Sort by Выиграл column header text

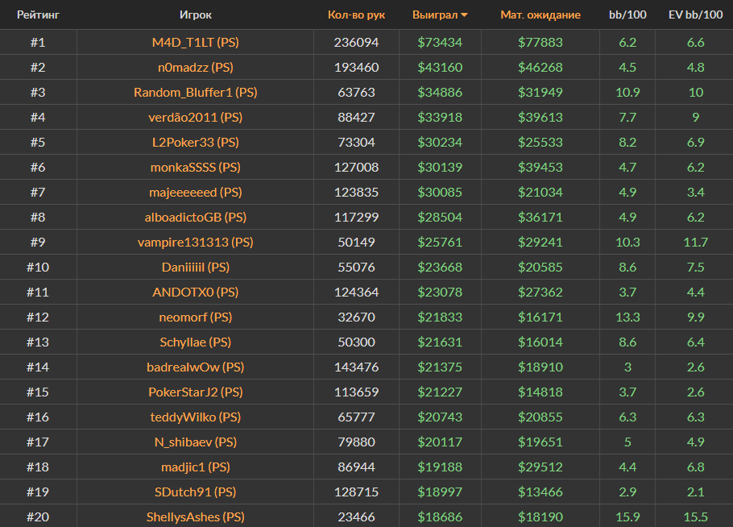click(x=434, y=15)
